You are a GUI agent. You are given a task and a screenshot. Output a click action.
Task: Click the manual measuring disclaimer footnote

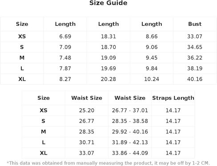pos(108,163)
